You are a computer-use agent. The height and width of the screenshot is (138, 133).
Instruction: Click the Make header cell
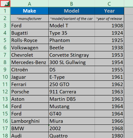29,11
